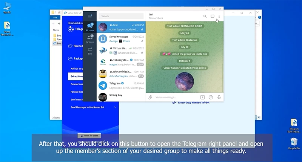
Task: View the updated group photo in chat
Action: [x=185, y=81]
